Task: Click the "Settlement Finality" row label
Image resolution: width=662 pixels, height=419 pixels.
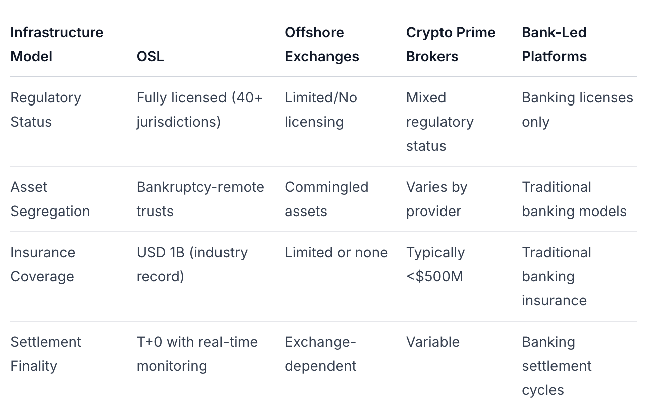Action: [46, 354]
